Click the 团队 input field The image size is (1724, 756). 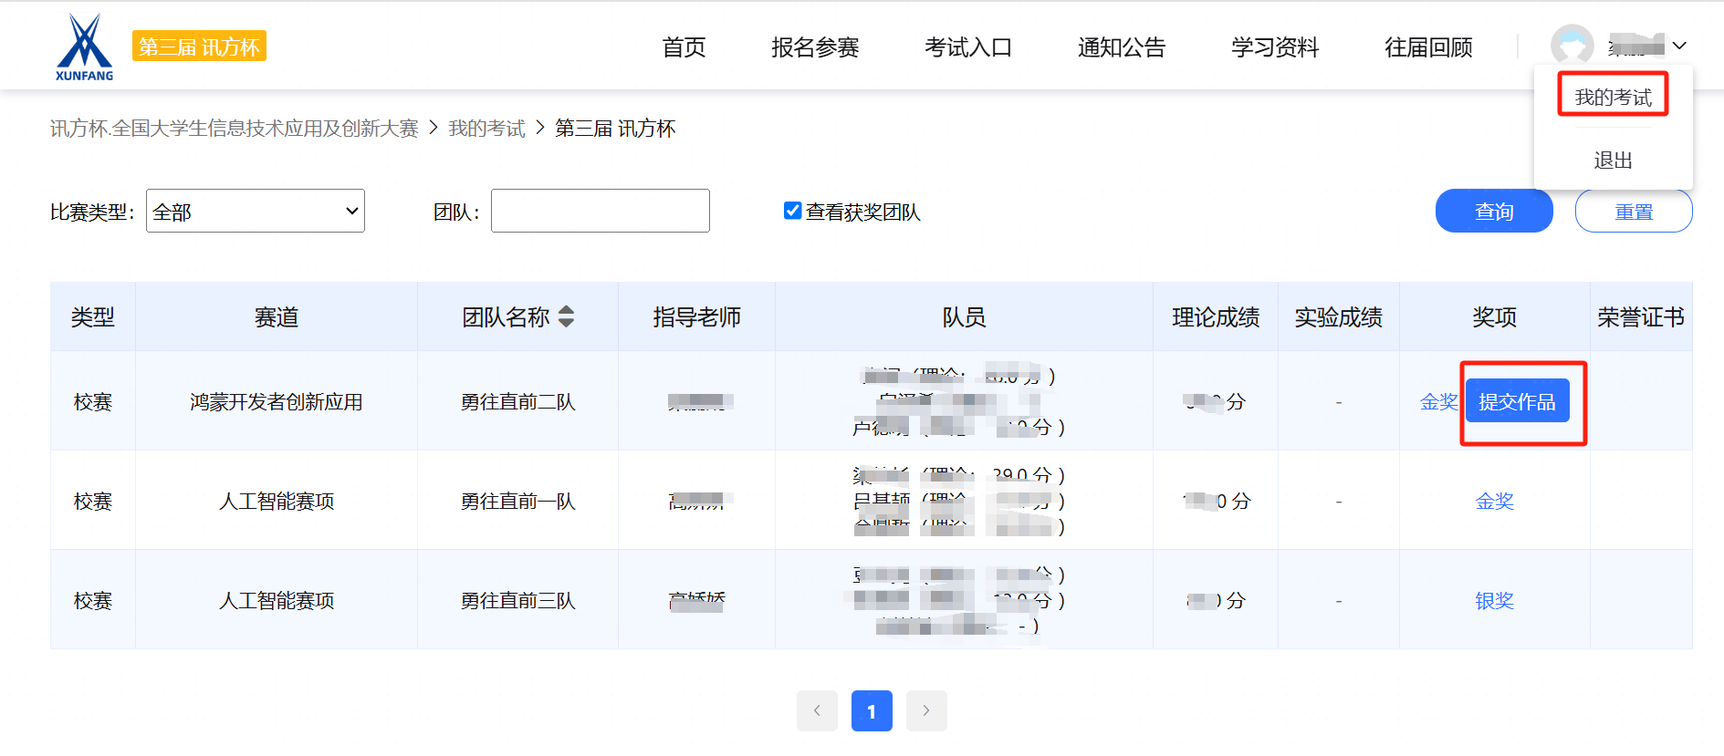(601, 211)
